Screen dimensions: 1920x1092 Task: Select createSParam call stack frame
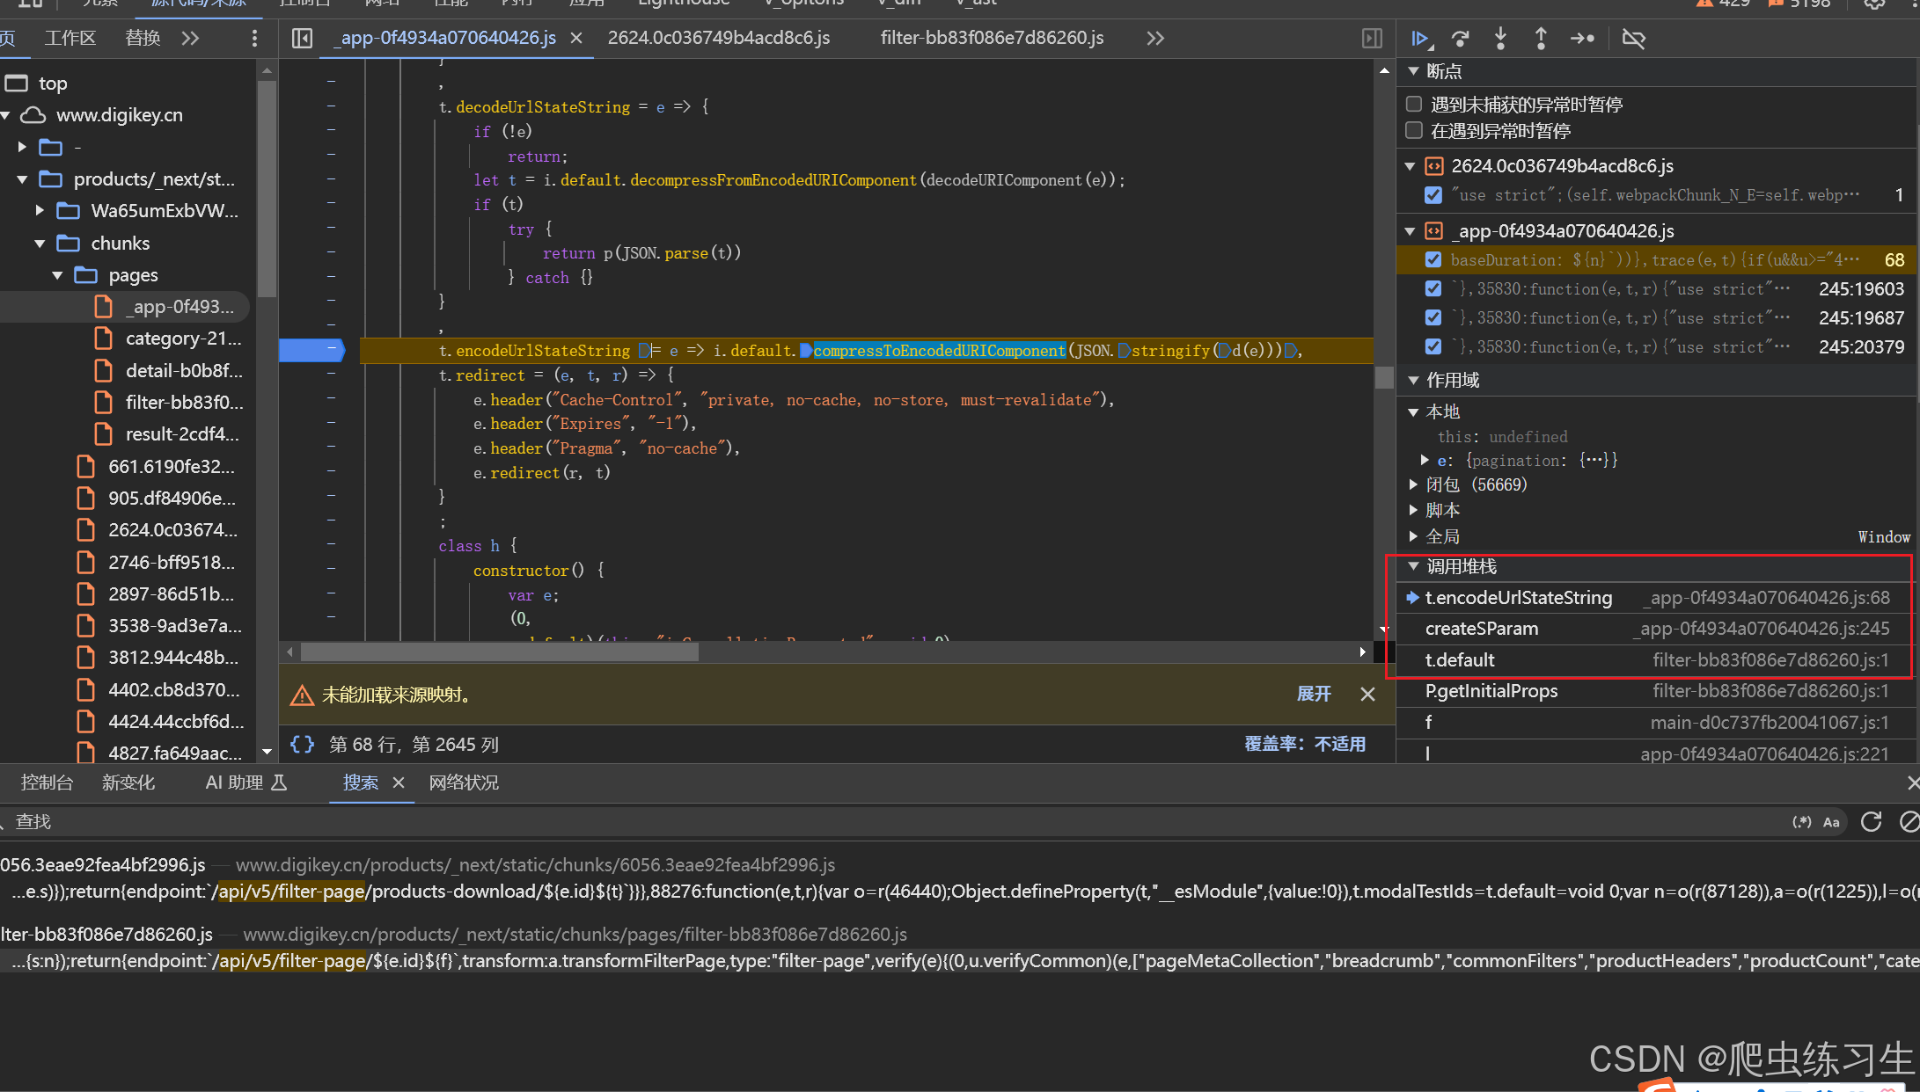pos(1482,629)
